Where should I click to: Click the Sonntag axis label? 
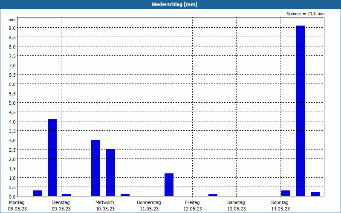[x=280, y=202]
